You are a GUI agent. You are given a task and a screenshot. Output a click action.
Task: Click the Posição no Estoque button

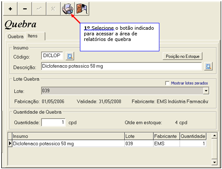(x=183, y=56)
